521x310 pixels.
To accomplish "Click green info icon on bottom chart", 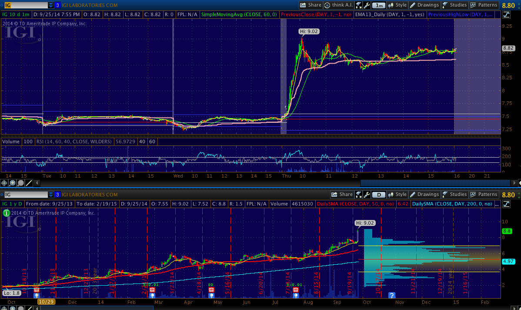I will pos(7,213).
